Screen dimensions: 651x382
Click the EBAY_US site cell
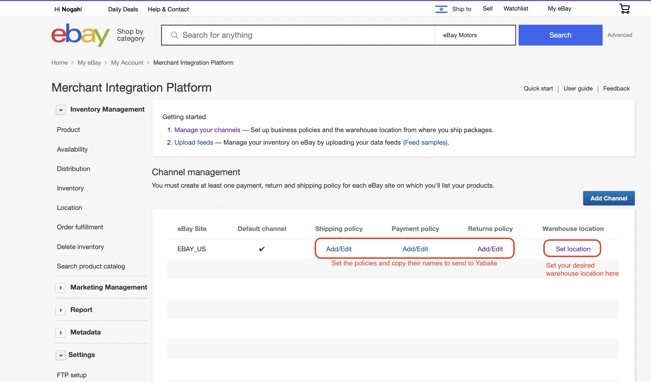click(x=192, y=249)
